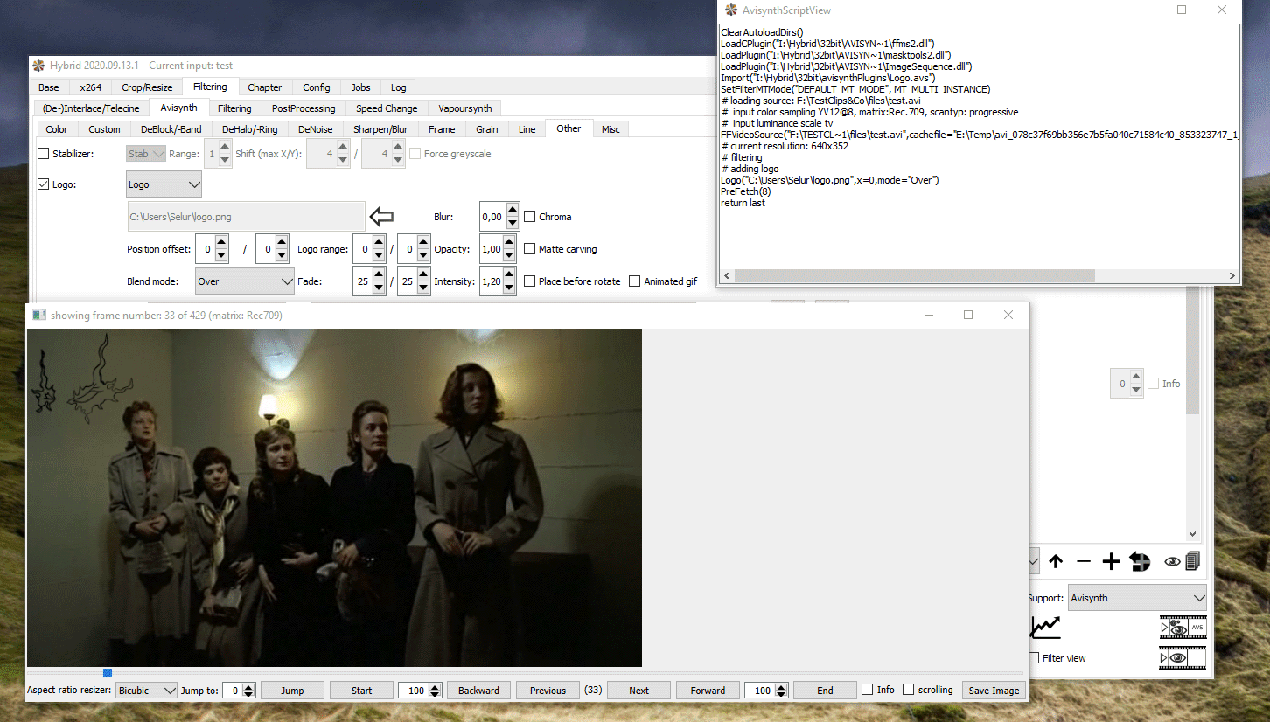Open the Blend mode dropdown set to Over
1270x722 pixels.
pyautogui.click(x=245, y=281)
